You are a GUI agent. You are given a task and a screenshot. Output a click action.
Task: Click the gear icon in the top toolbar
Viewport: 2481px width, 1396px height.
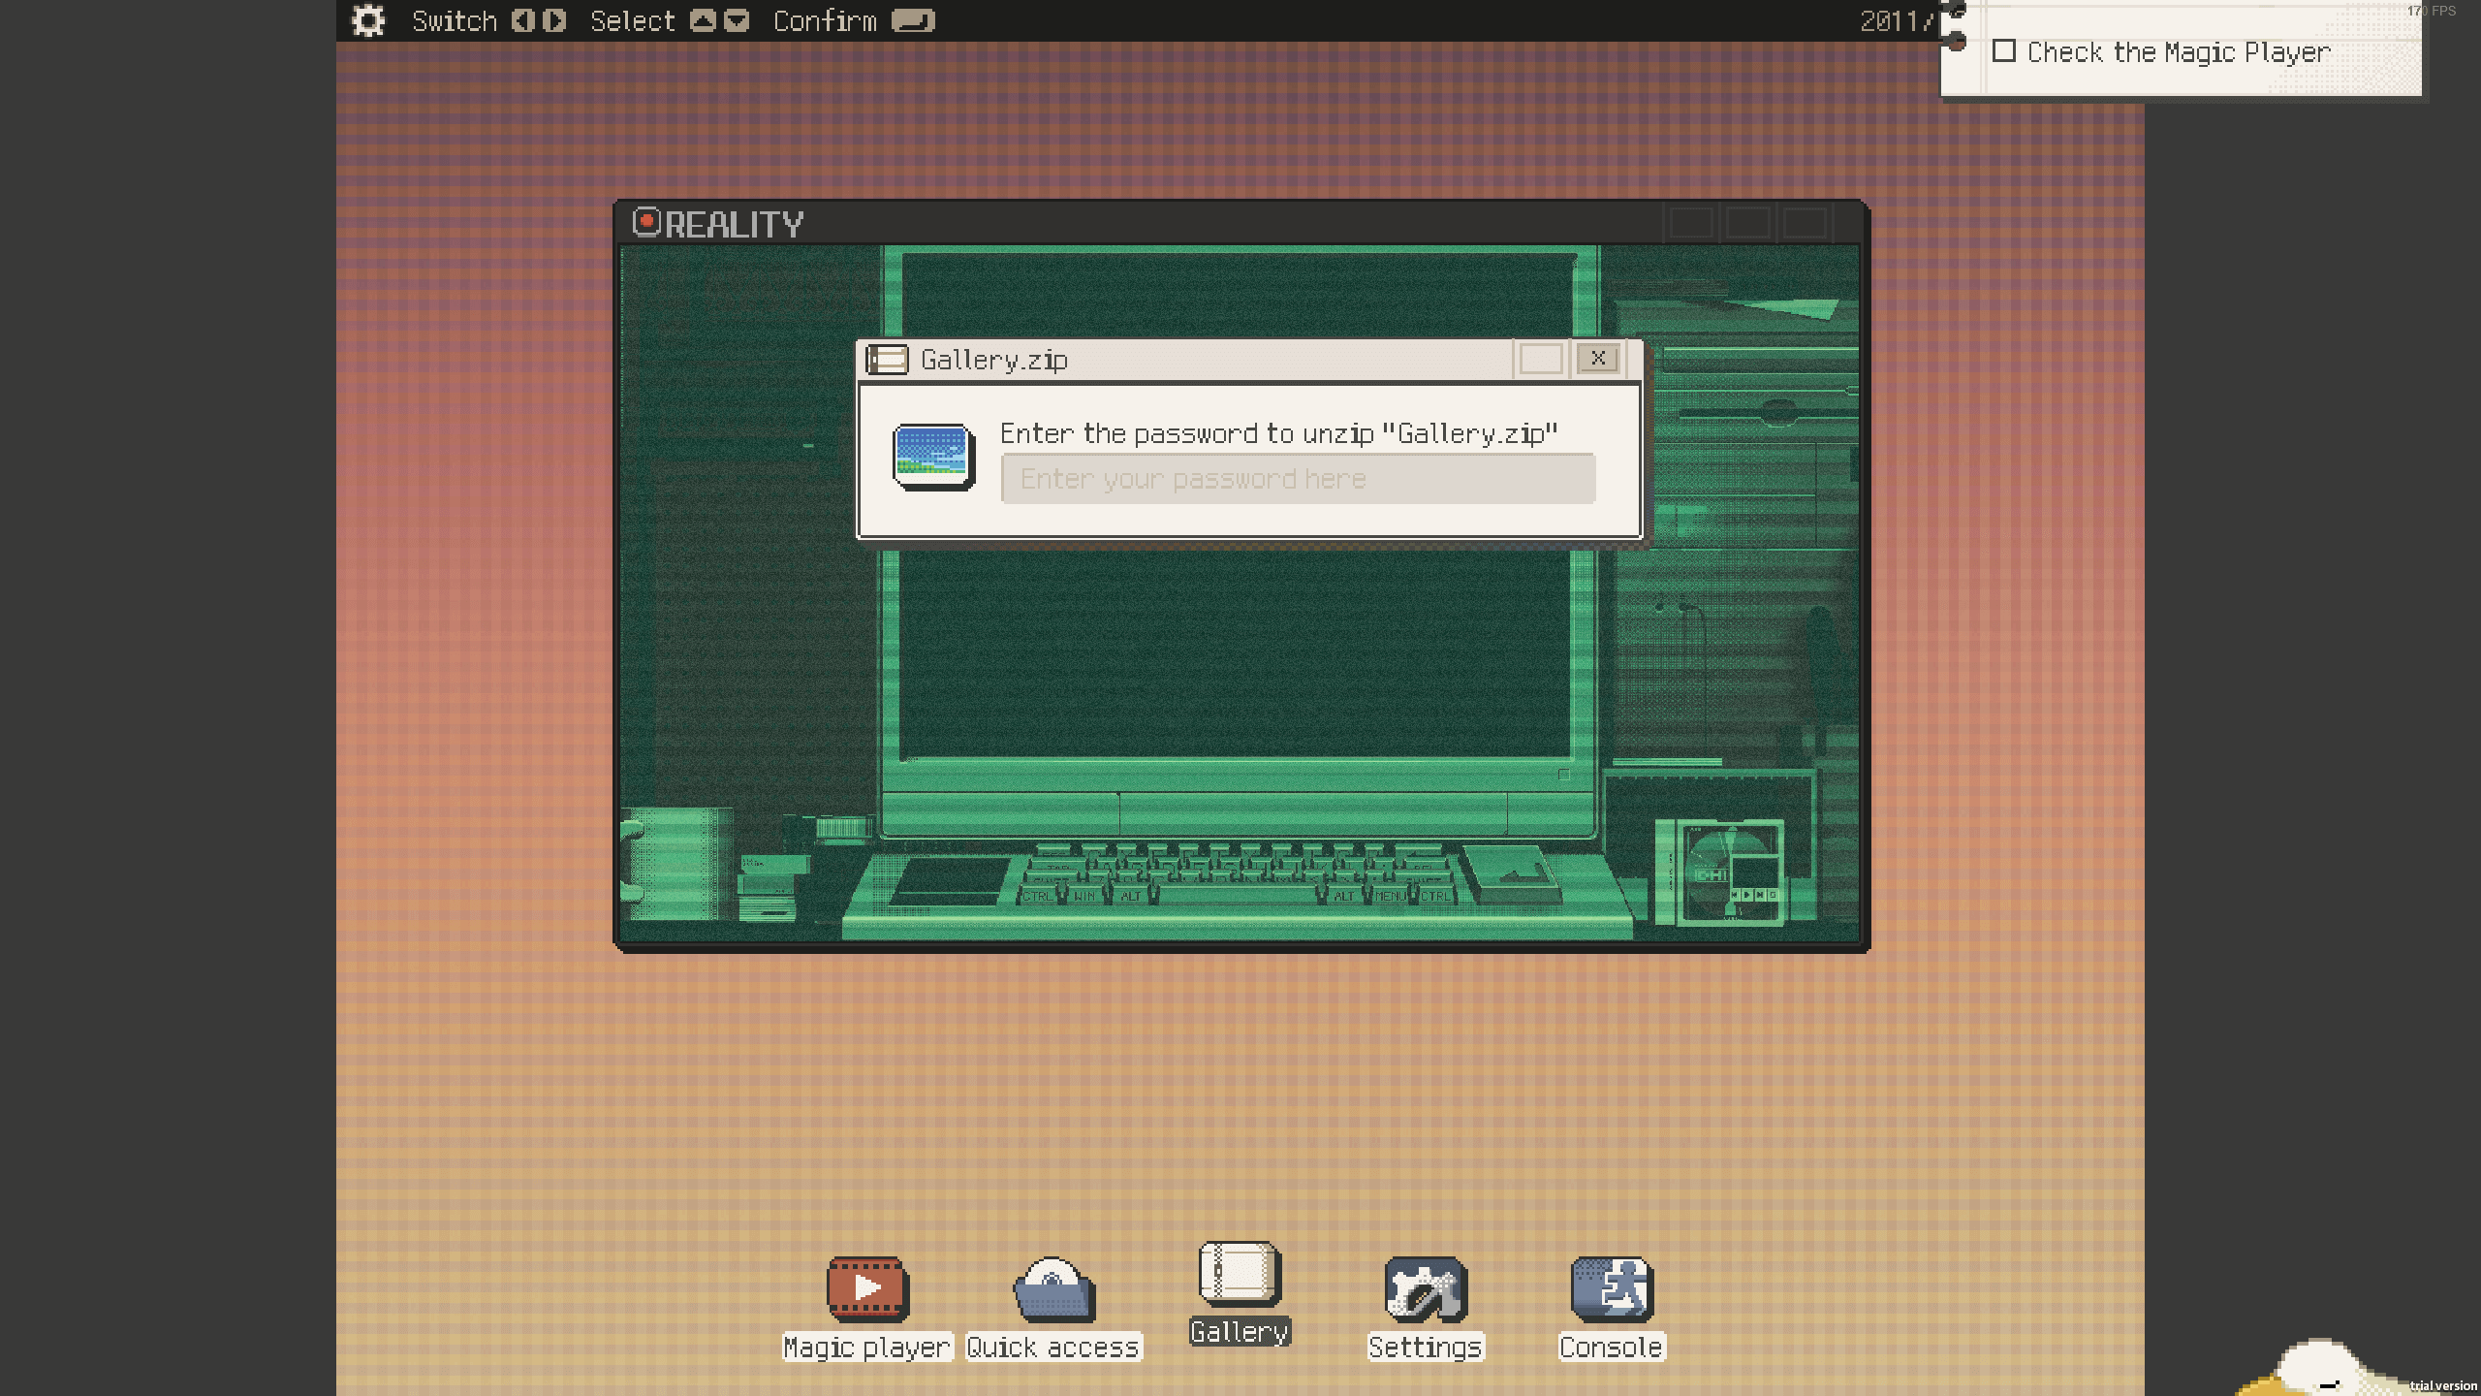(367, 20)
